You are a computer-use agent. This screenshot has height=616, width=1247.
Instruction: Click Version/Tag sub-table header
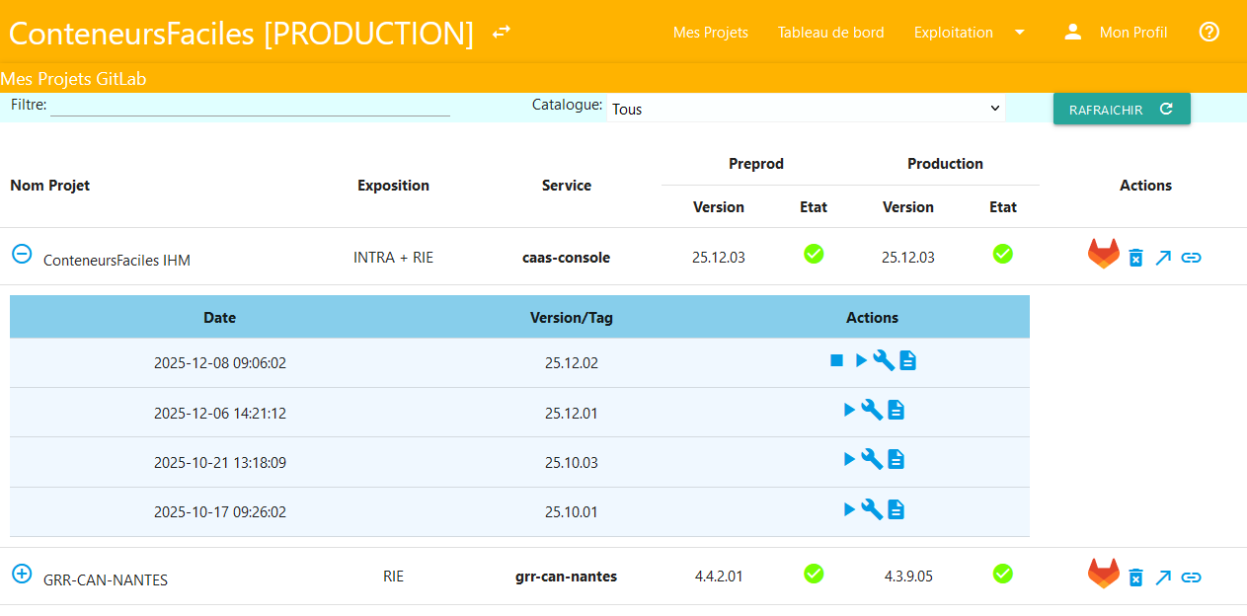point(572,318)
